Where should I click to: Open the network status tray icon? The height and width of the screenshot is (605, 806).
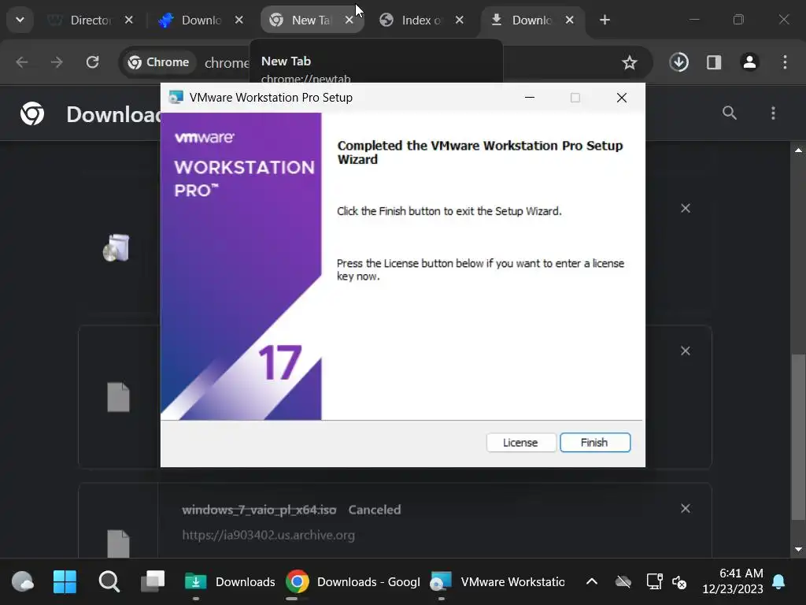[x=654, y=582]
